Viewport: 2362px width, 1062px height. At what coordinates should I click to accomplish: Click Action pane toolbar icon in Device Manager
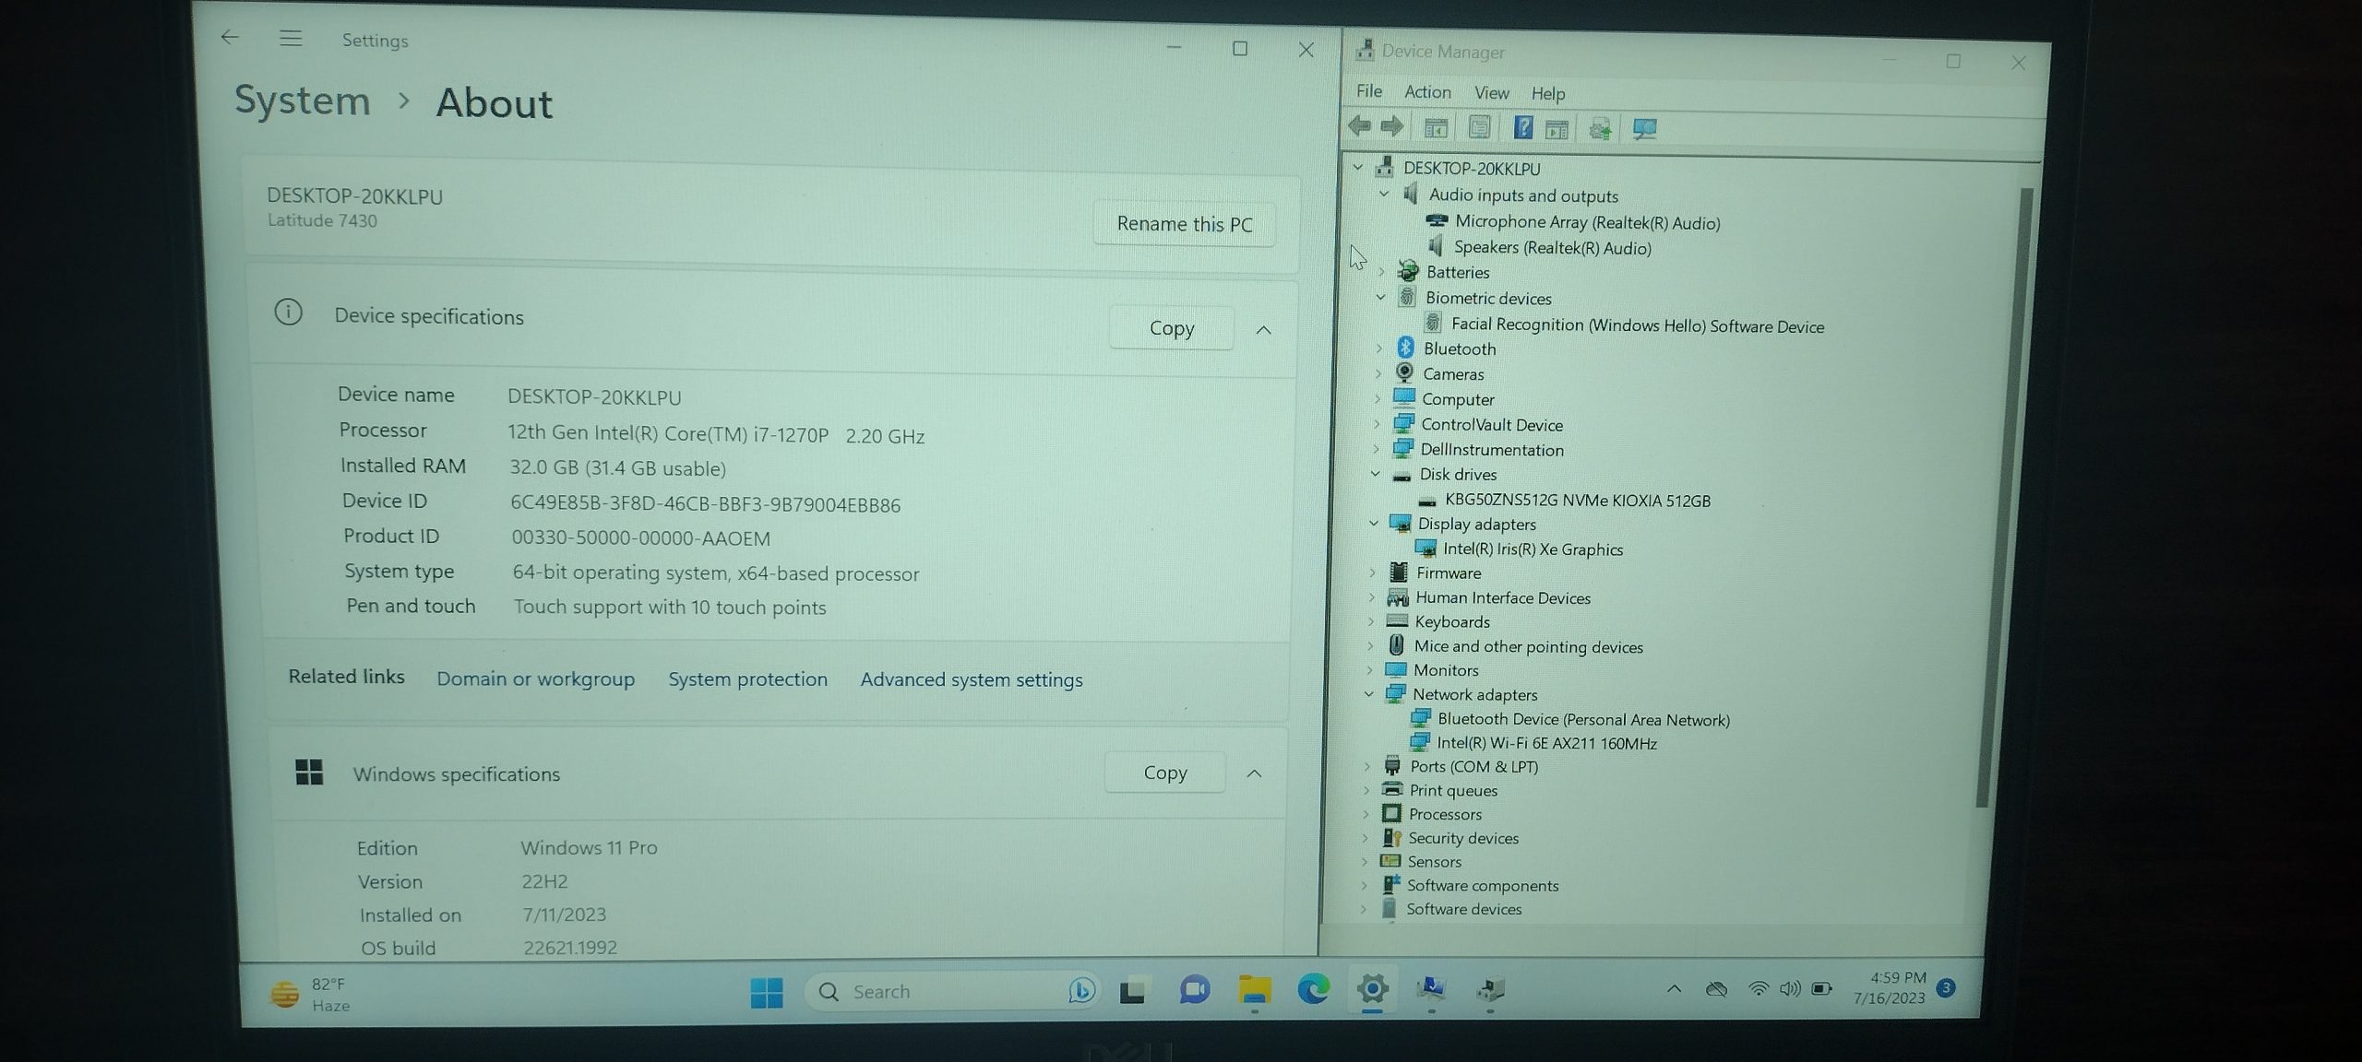(1557, 128)
